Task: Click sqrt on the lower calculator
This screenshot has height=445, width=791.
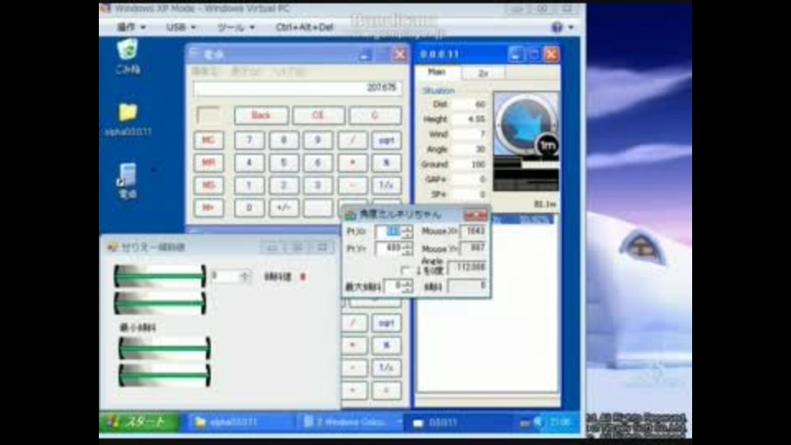Action: [386, 323]
